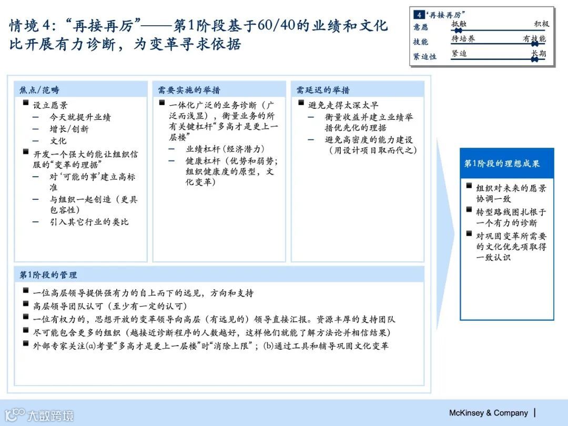Screen dimensions: 568x426
Task: Click the 技能 slider marker near 有技能
Action: (x=535, y=44)
